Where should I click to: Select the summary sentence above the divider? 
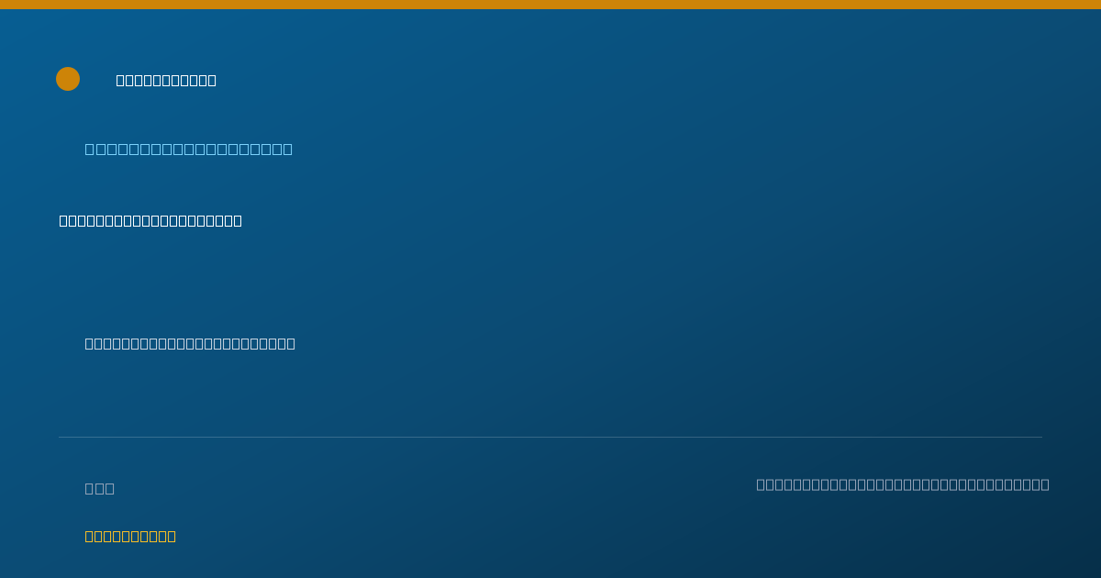coord(190,343)
